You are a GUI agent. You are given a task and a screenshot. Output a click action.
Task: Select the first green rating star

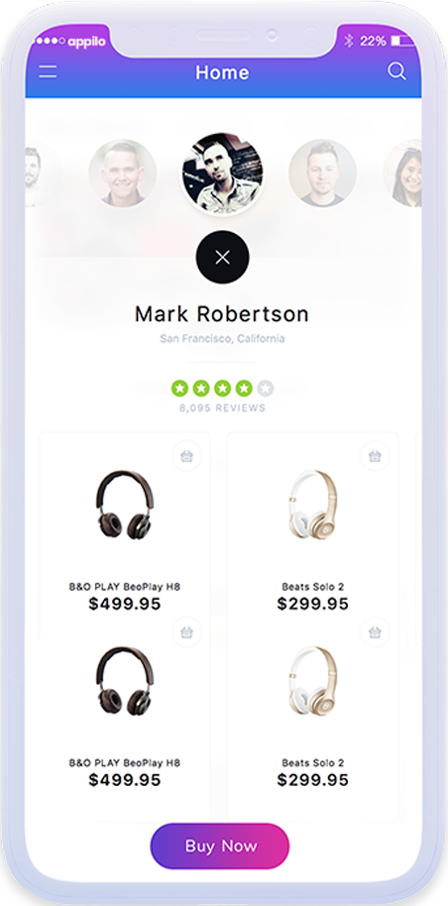(179, 389)
